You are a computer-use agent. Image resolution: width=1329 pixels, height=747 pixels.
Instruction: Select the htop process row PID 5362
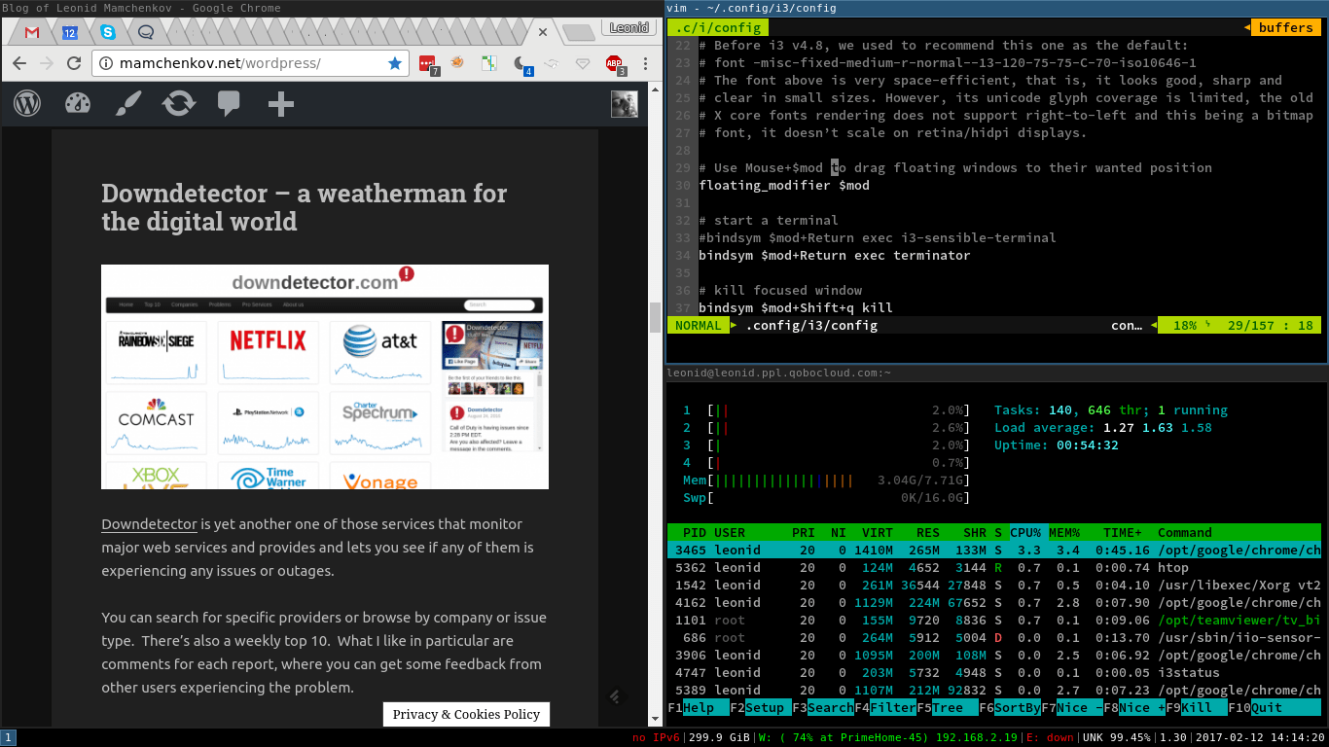[x=994, y=567]
